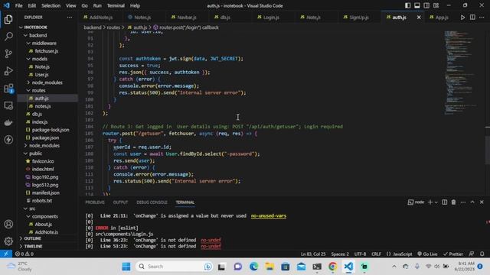The width and height of the screenshot is (490, 275).
Task: Open Google Chrome from the taskbar
Action: tap(332, 267)
